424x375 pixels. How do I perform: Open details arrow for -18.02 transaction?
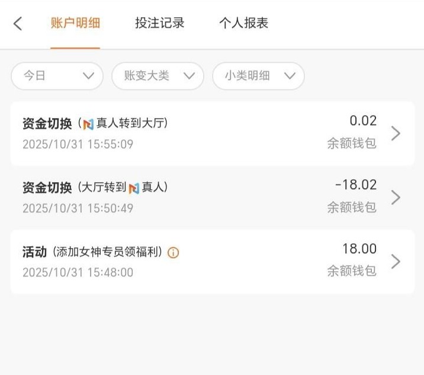(396, 197)
